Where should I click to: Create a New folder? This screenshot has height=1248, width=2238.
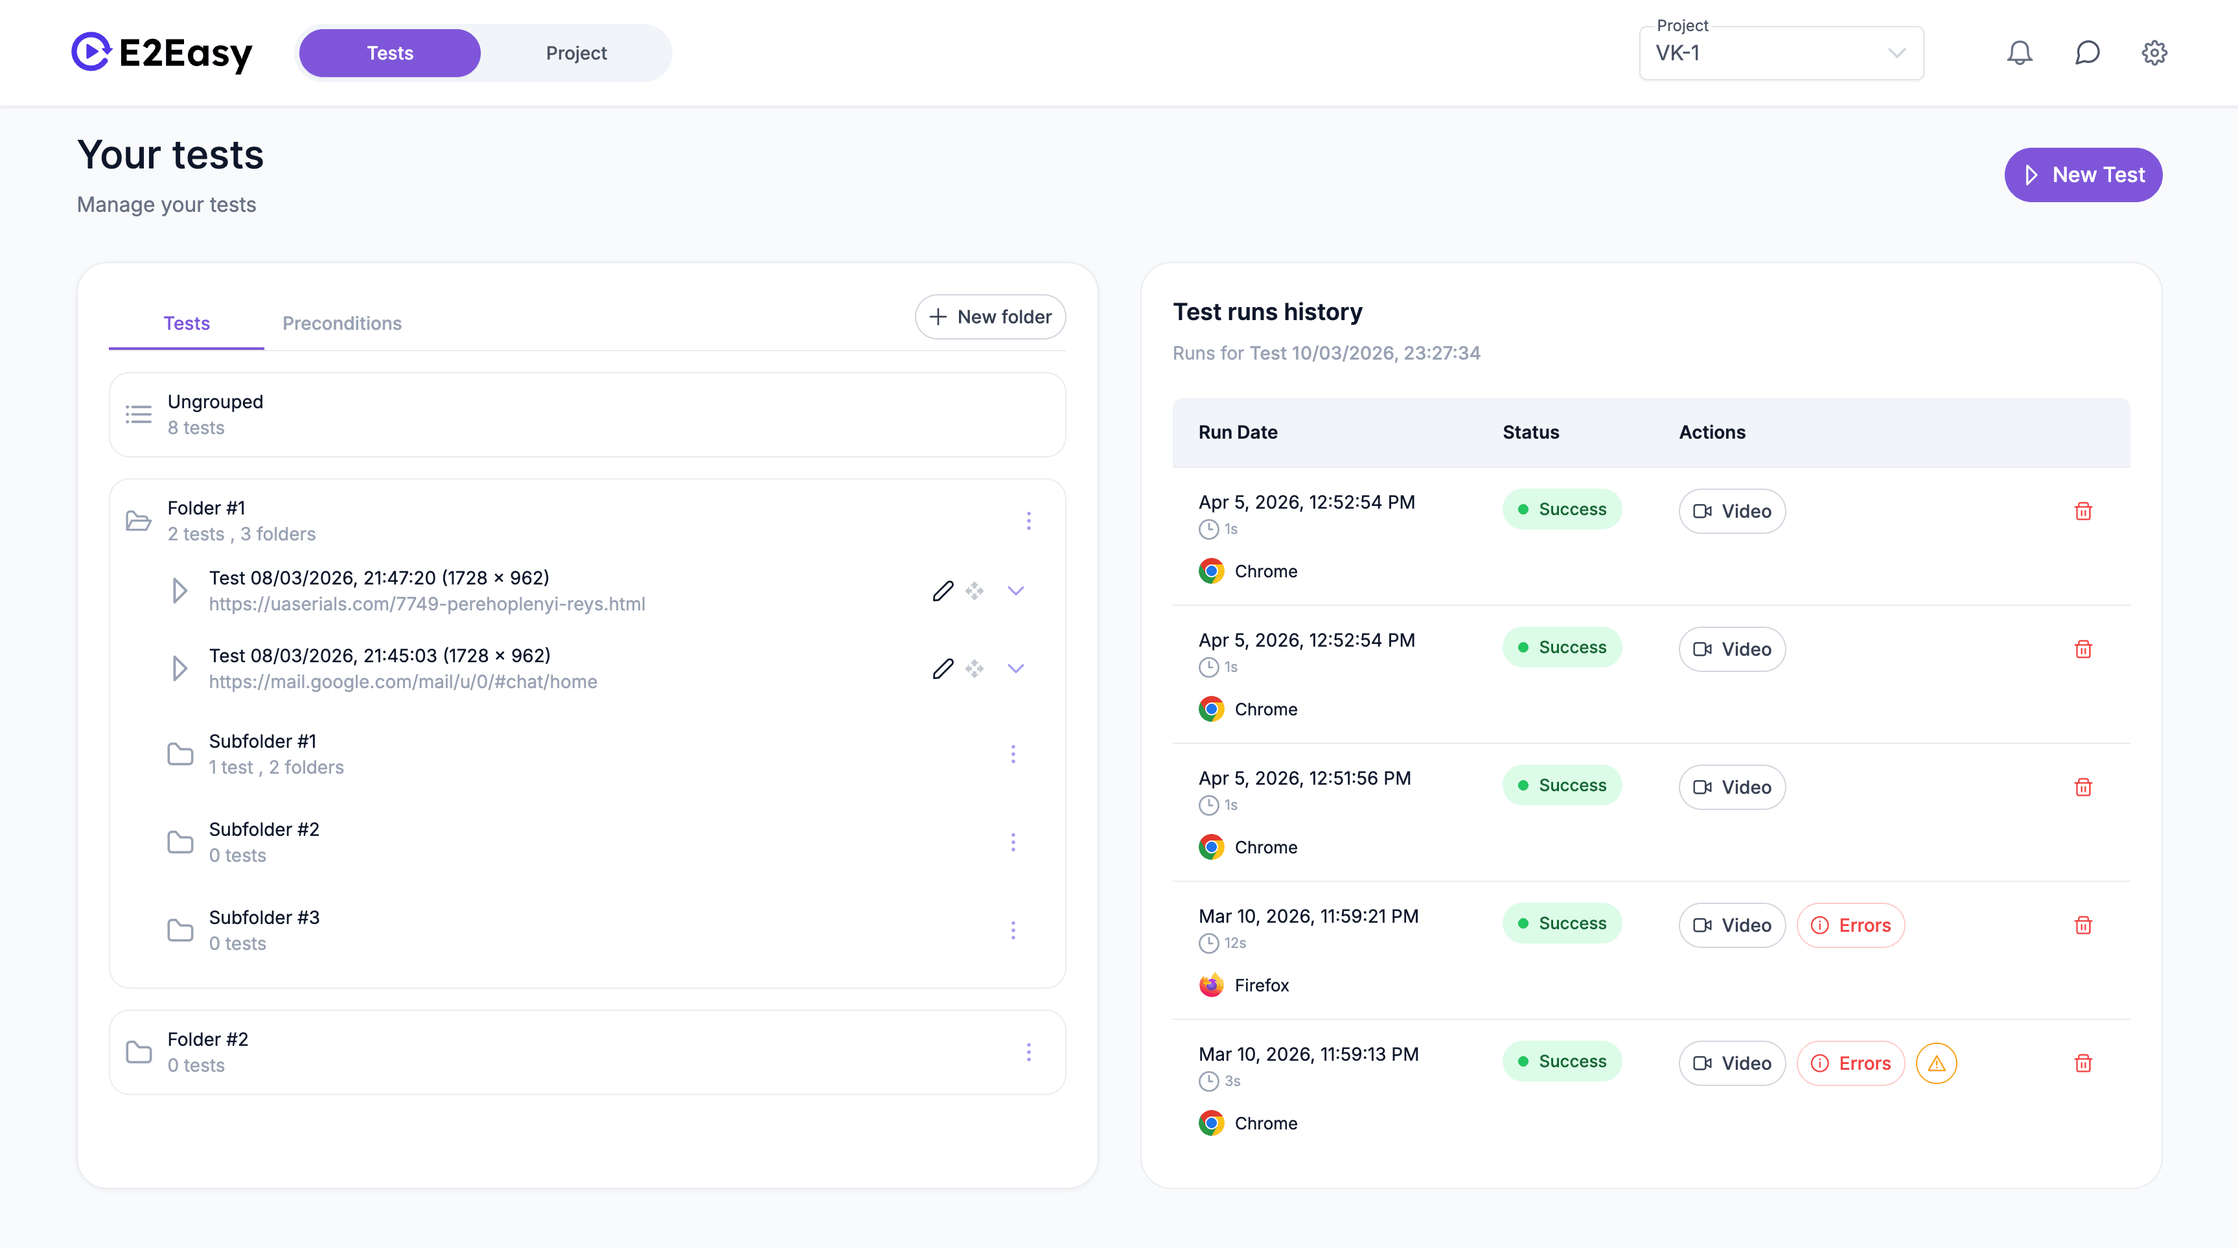pyautogui.click(x=989, y=318)
